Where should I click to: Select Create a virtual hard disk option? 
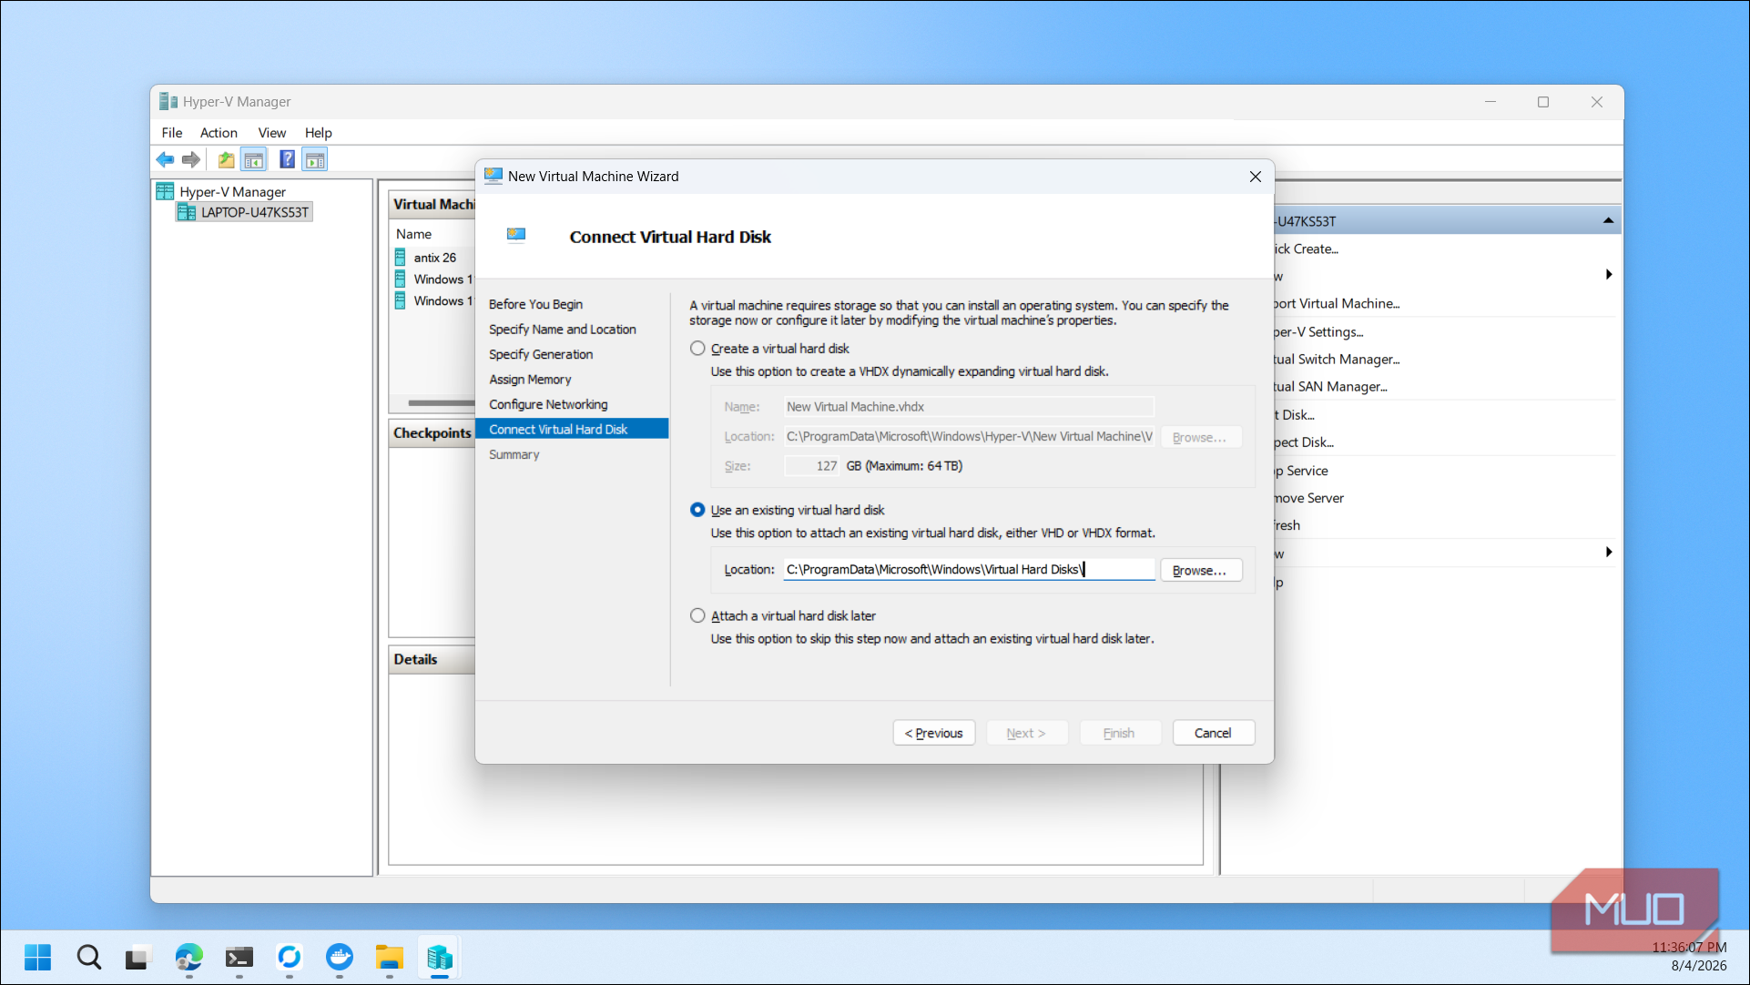tap(697, 349)
